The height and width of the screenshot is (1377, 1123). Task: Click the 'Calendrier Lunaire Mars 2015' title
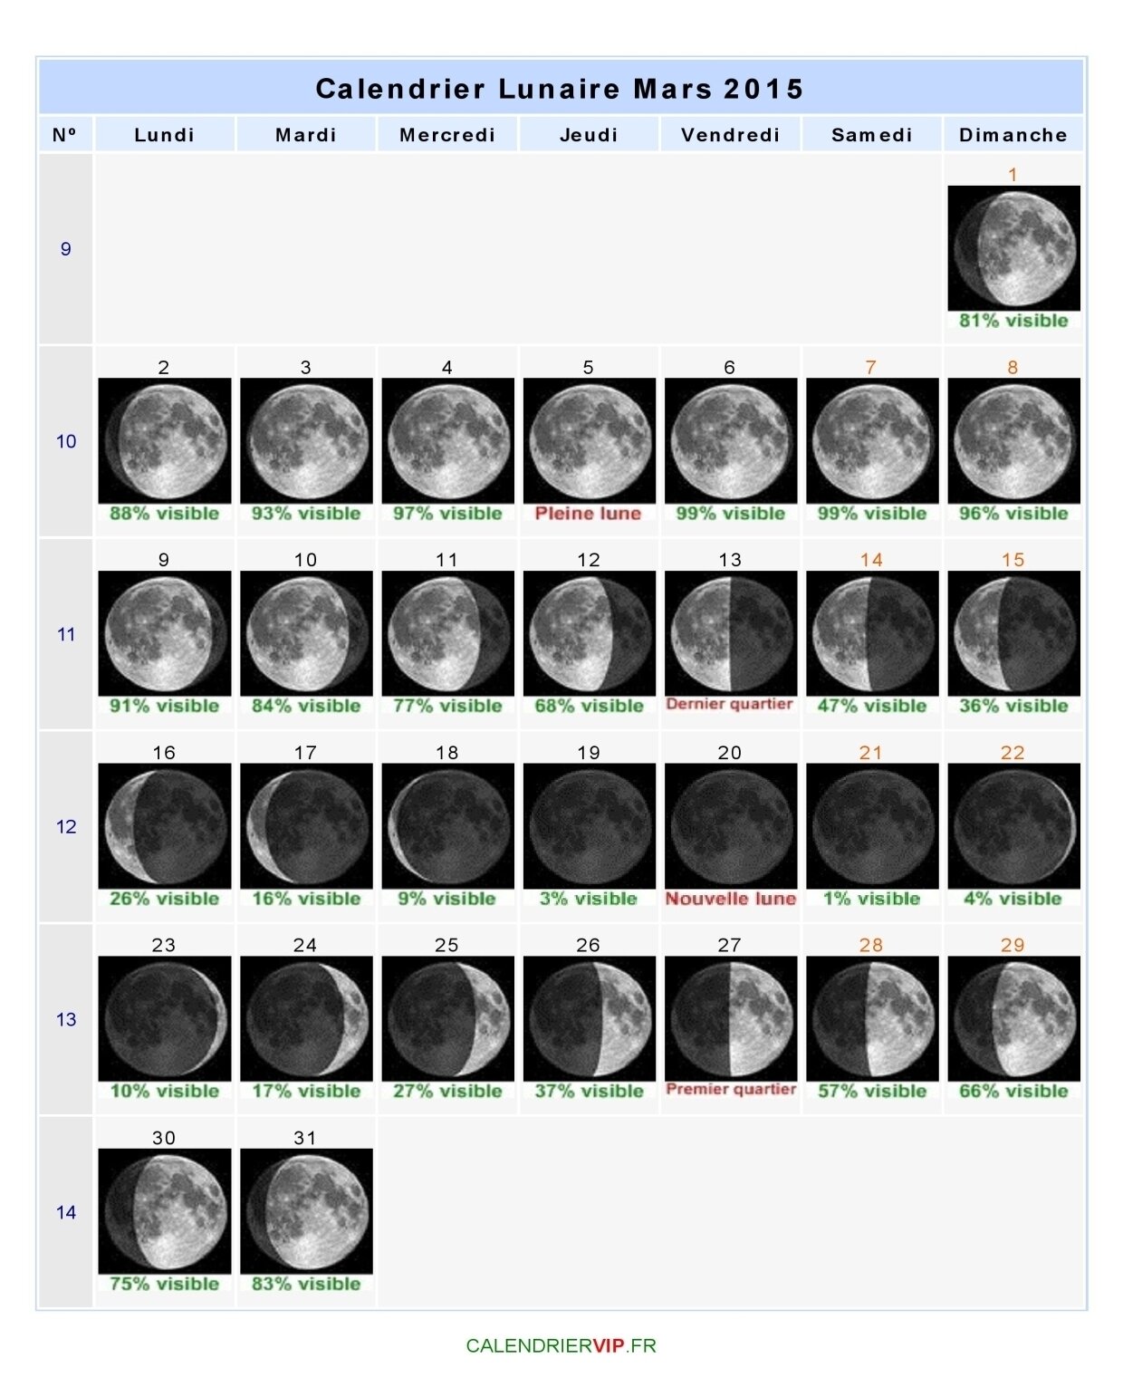561,89
